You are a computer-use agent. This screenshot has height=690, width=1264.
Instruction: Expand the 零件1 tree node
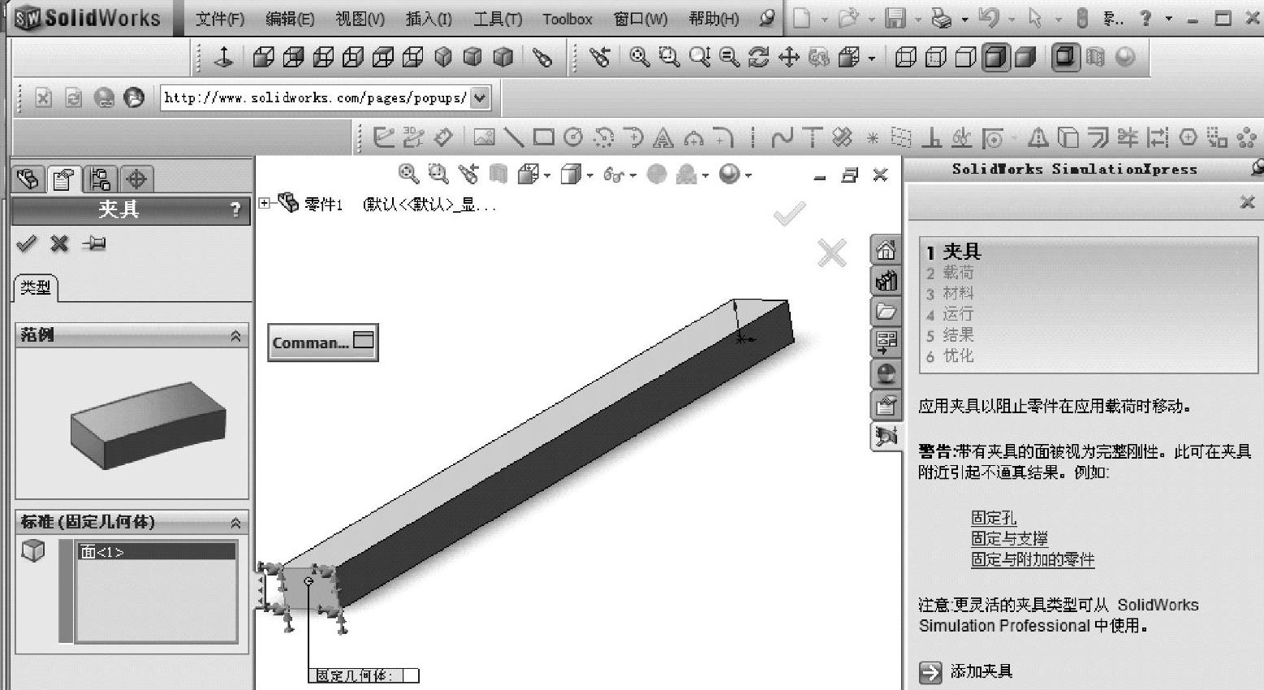(x=264, y=203)
